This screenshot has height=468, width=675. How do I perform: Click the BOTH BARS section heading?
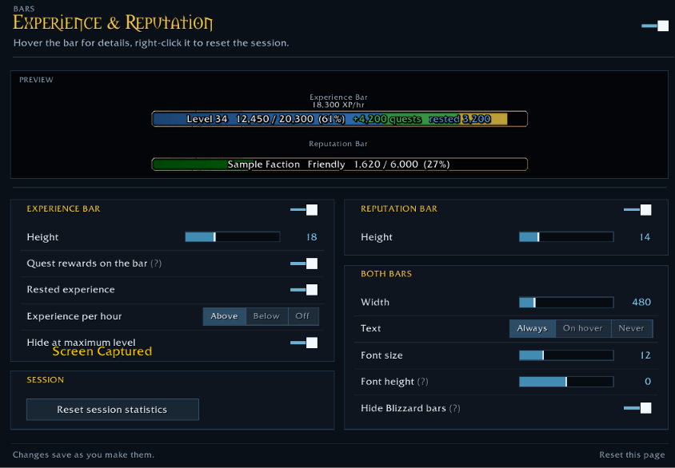pos(386,274)
